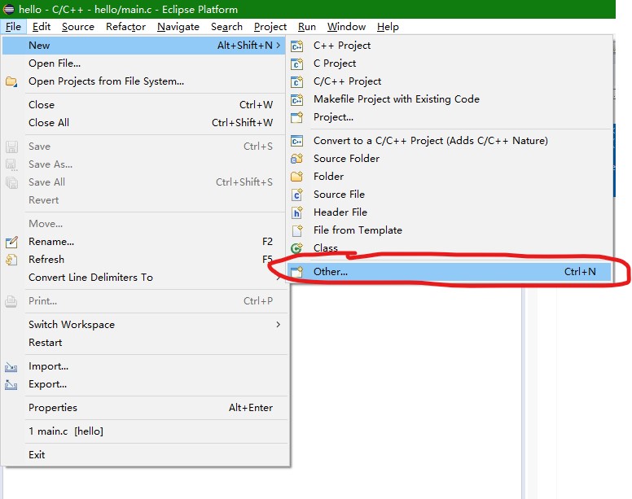Select C/C++ Project entry

pos(449,81)
